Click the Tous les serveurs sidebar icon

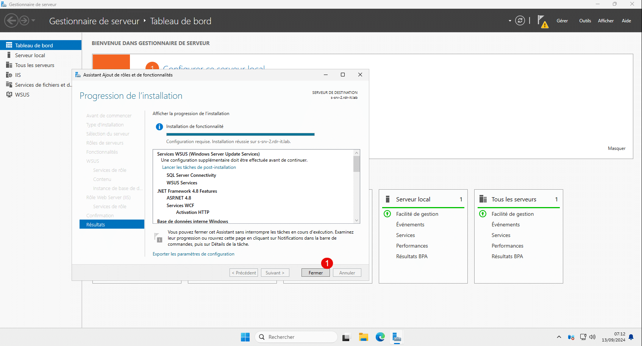(9, 65)
